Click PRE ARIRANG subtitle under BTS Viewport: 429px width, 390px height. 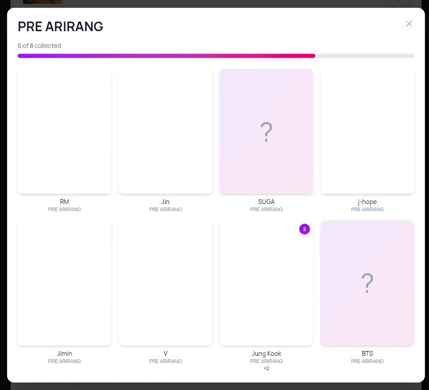(x=367, y=361)
